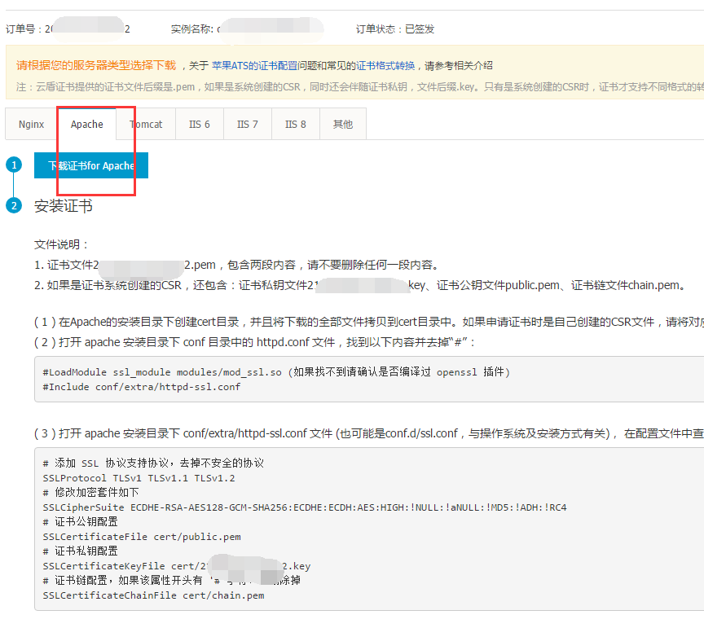Screen dimensions: 704x628
Task: Open the IIS 8 tab
Action: pos(296,125)
